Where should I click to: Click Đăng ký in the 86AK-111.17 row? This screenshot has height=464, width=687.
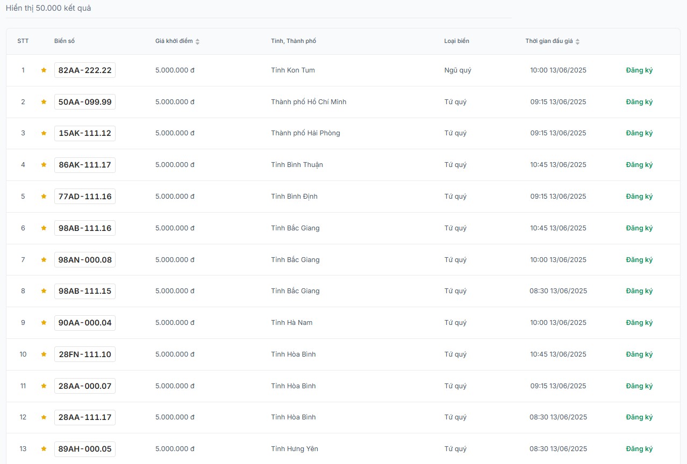pyautogui.click(x=639, y=165)
